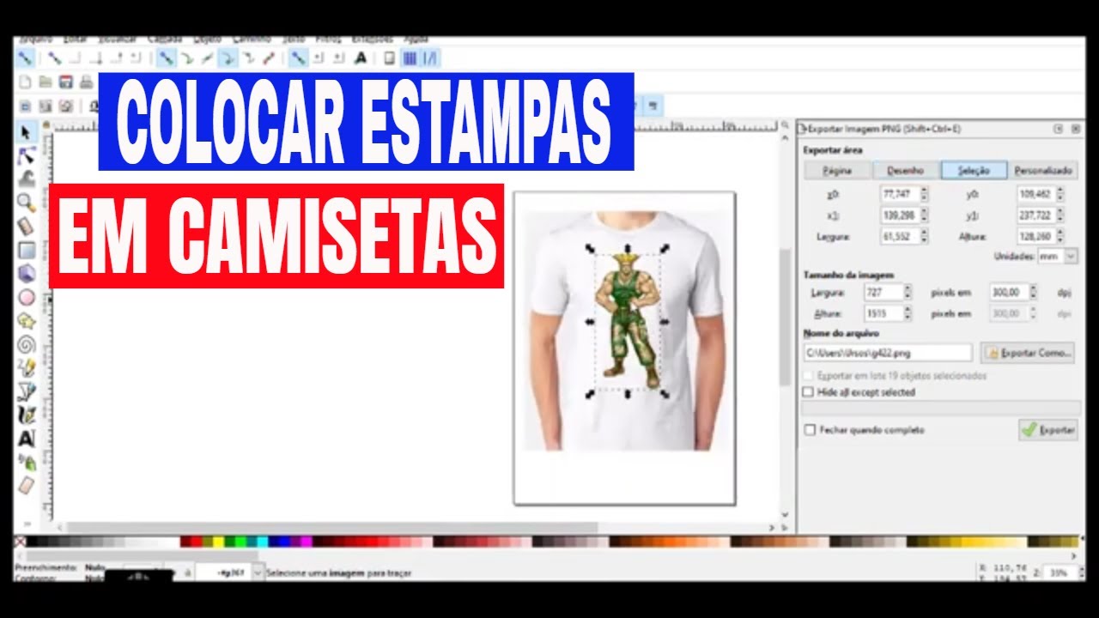Image resolution: width=1099 pixels, height=618 pixels.
Task: Click the y0 value stepper arrows
Action: (x=1061, y=194)
